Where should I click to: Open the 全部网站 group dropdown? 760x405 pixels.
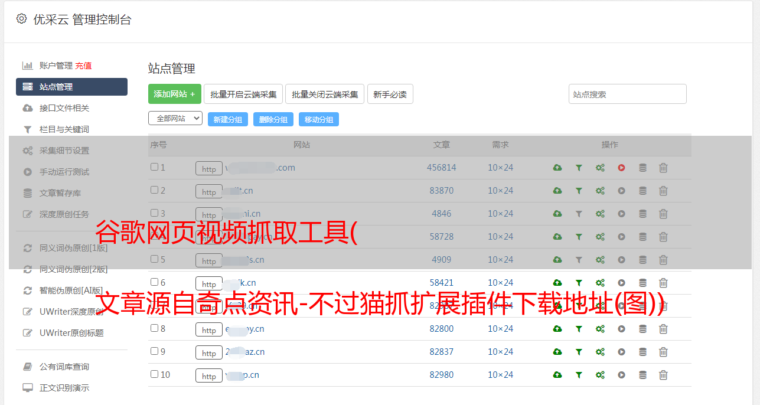point(175,119)
